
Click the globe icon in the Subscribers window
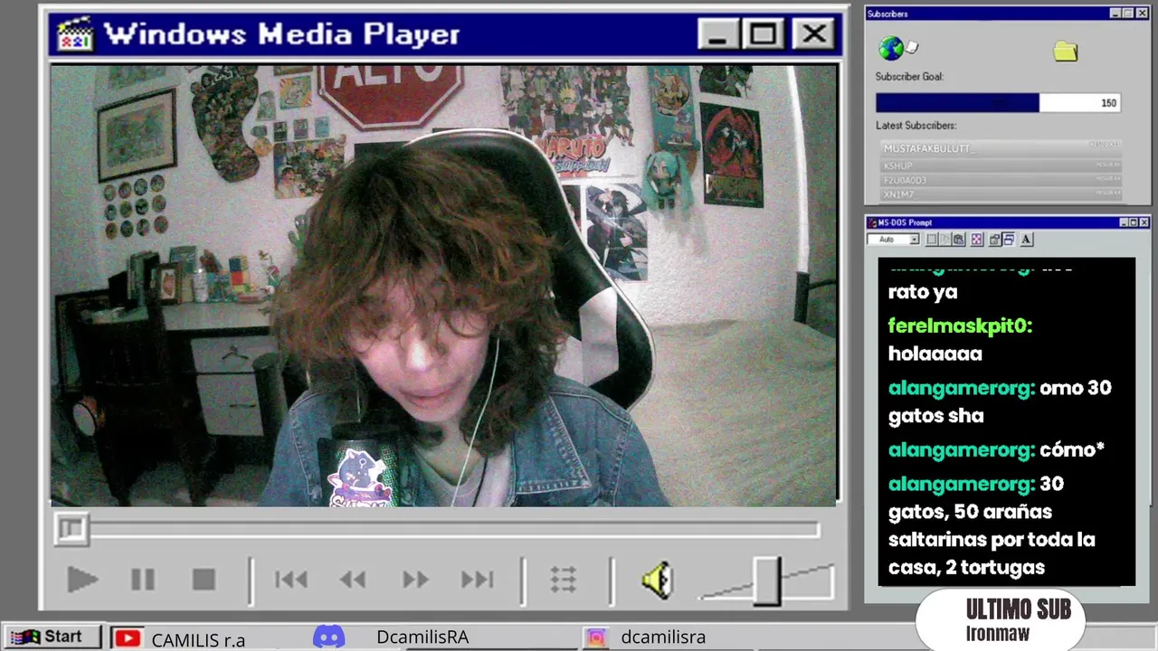click(x=892, y=48)
